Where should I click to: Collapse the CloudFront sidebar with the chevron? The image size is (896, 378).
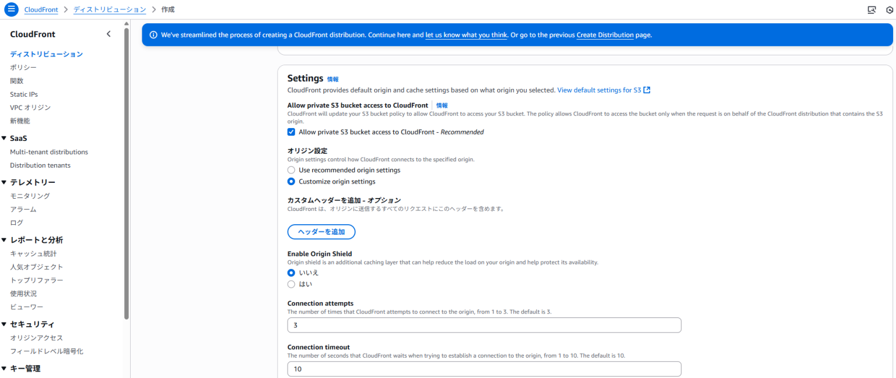pos(108,34)
